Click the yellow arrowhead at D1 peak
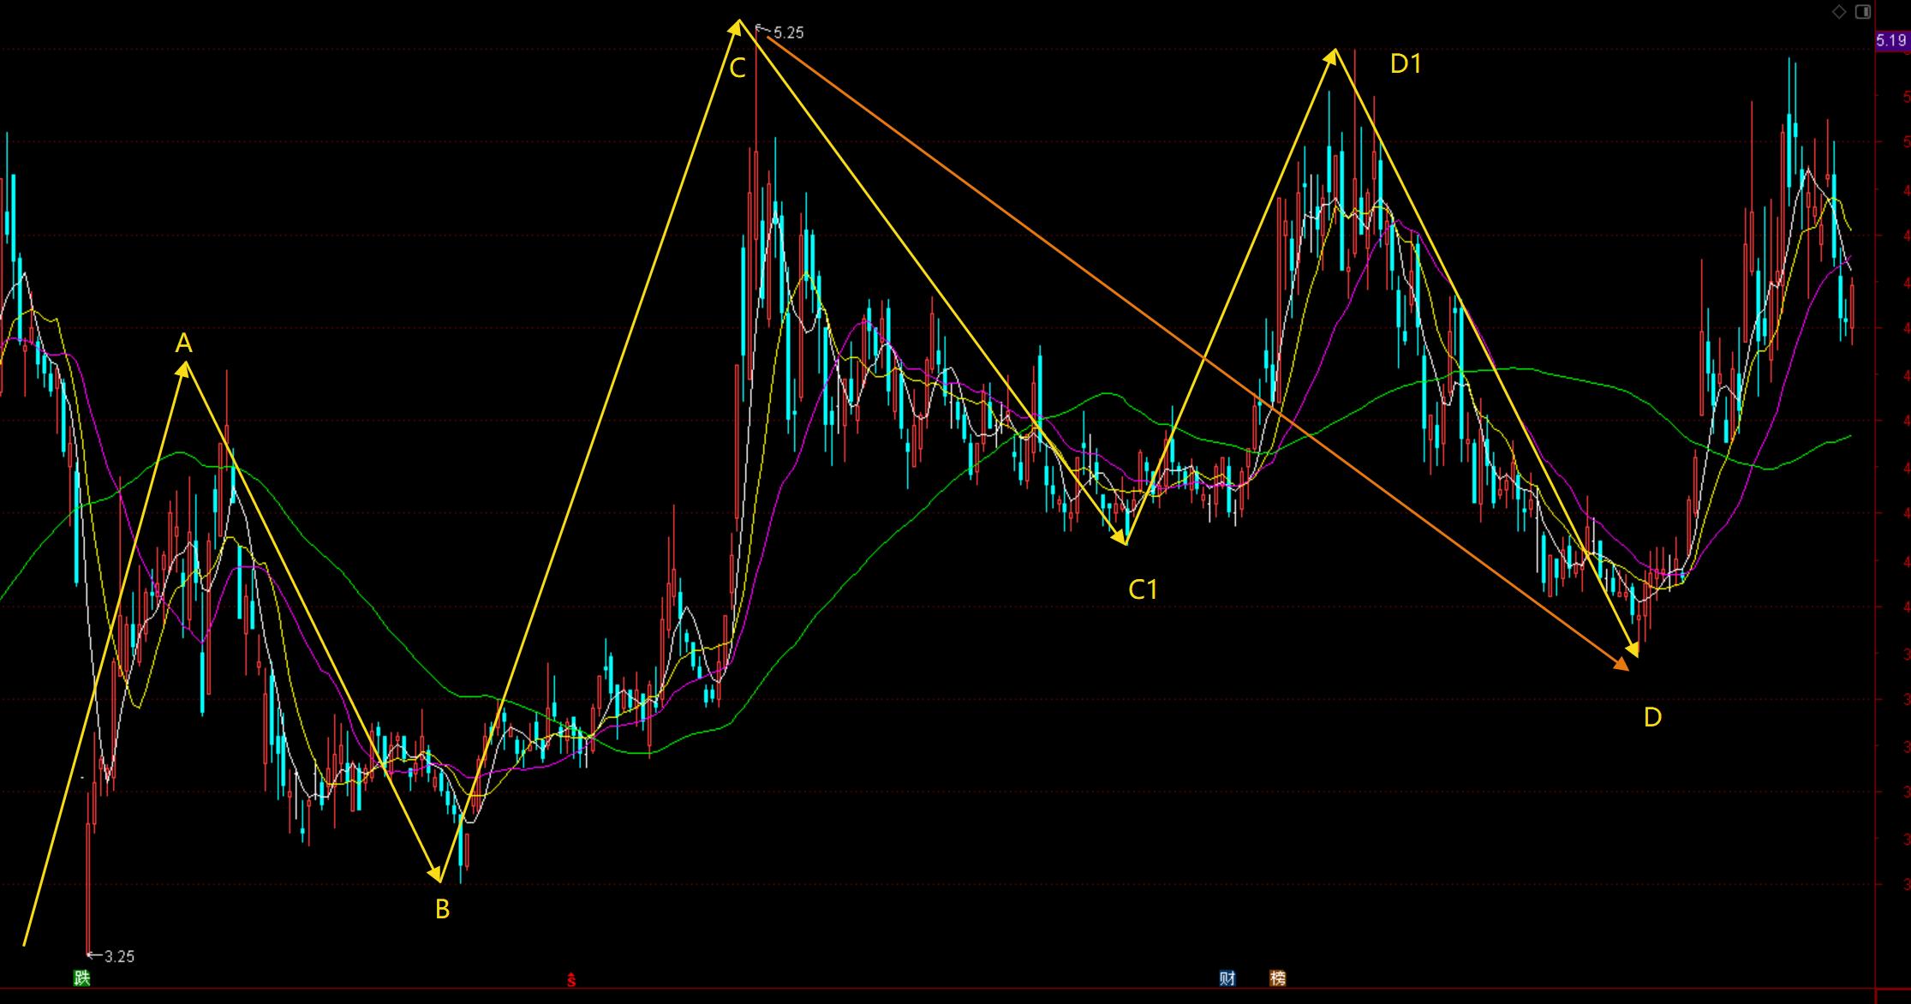1911x1004 pixels. [1332, 57]
